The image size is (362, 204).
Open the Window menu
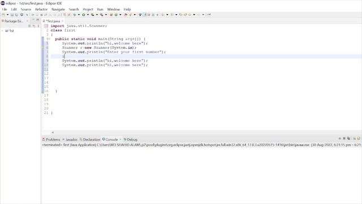[113, 9]
